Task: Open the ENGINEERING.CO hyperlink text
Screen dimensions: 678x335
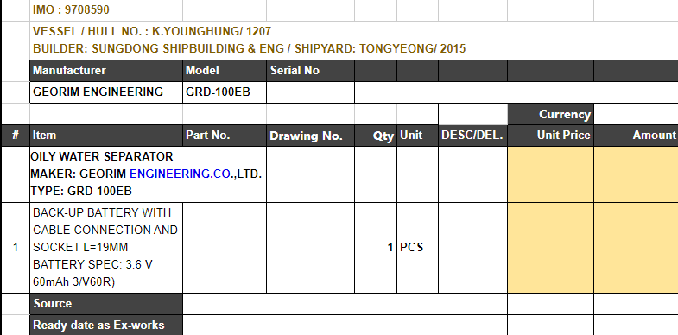Action: click(x=181, y=174)
